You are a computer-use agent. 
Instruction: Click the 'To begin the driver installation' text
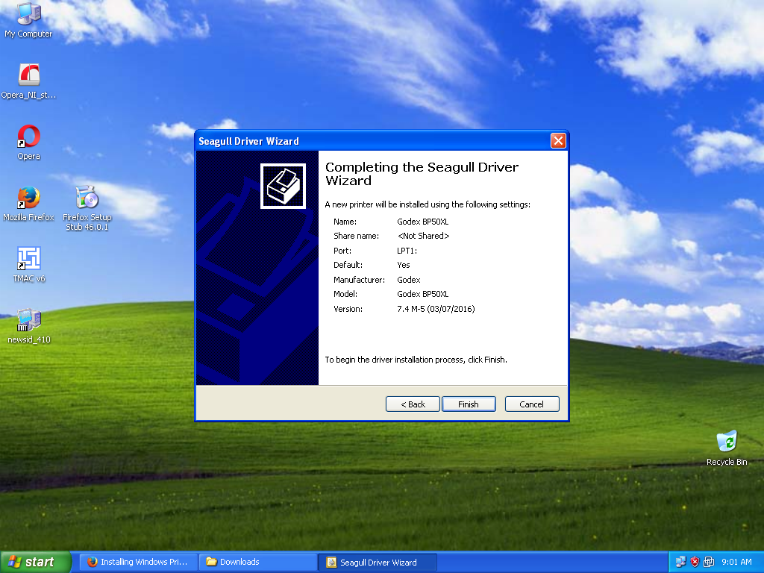416,360
